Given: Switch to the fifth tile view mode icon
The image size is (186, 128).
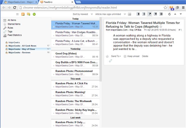Looking at the screenshot, I should (x=161, y=14).
